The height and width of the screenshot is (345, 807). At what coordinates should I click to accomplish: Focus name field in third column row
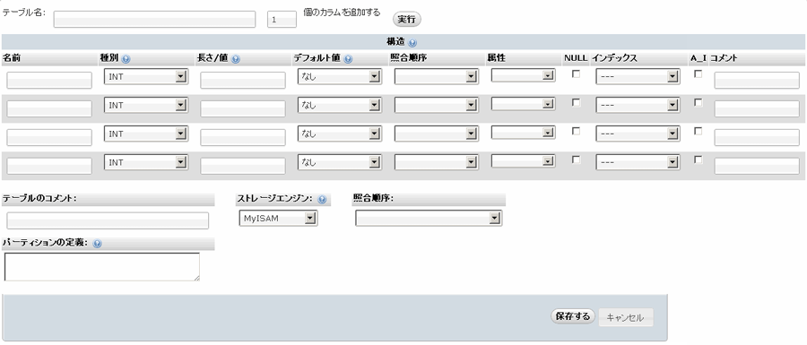coord(49,137)
